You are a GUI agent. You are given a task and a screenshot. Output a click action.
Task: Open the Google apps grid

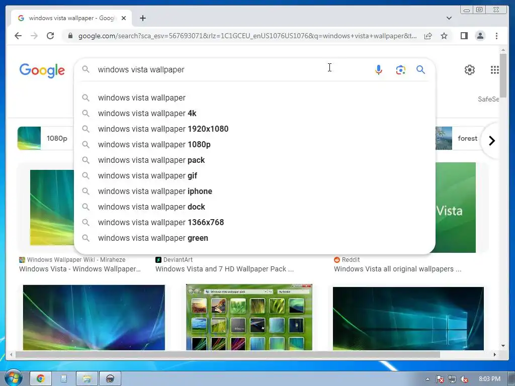pyautogui.click(x=495, y=69)
